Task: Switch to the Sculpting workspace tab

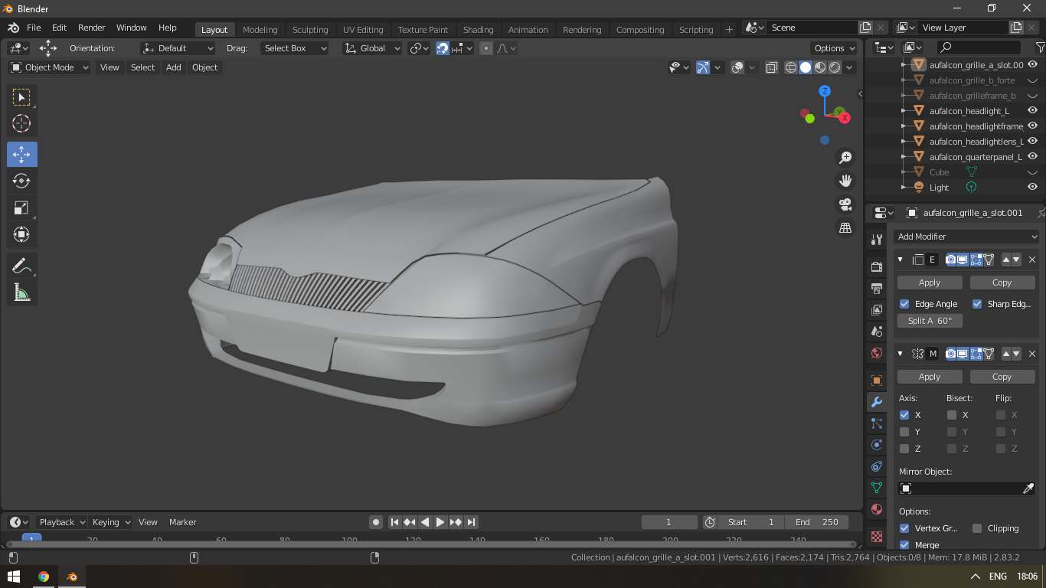Action: [x=309, y=30]
